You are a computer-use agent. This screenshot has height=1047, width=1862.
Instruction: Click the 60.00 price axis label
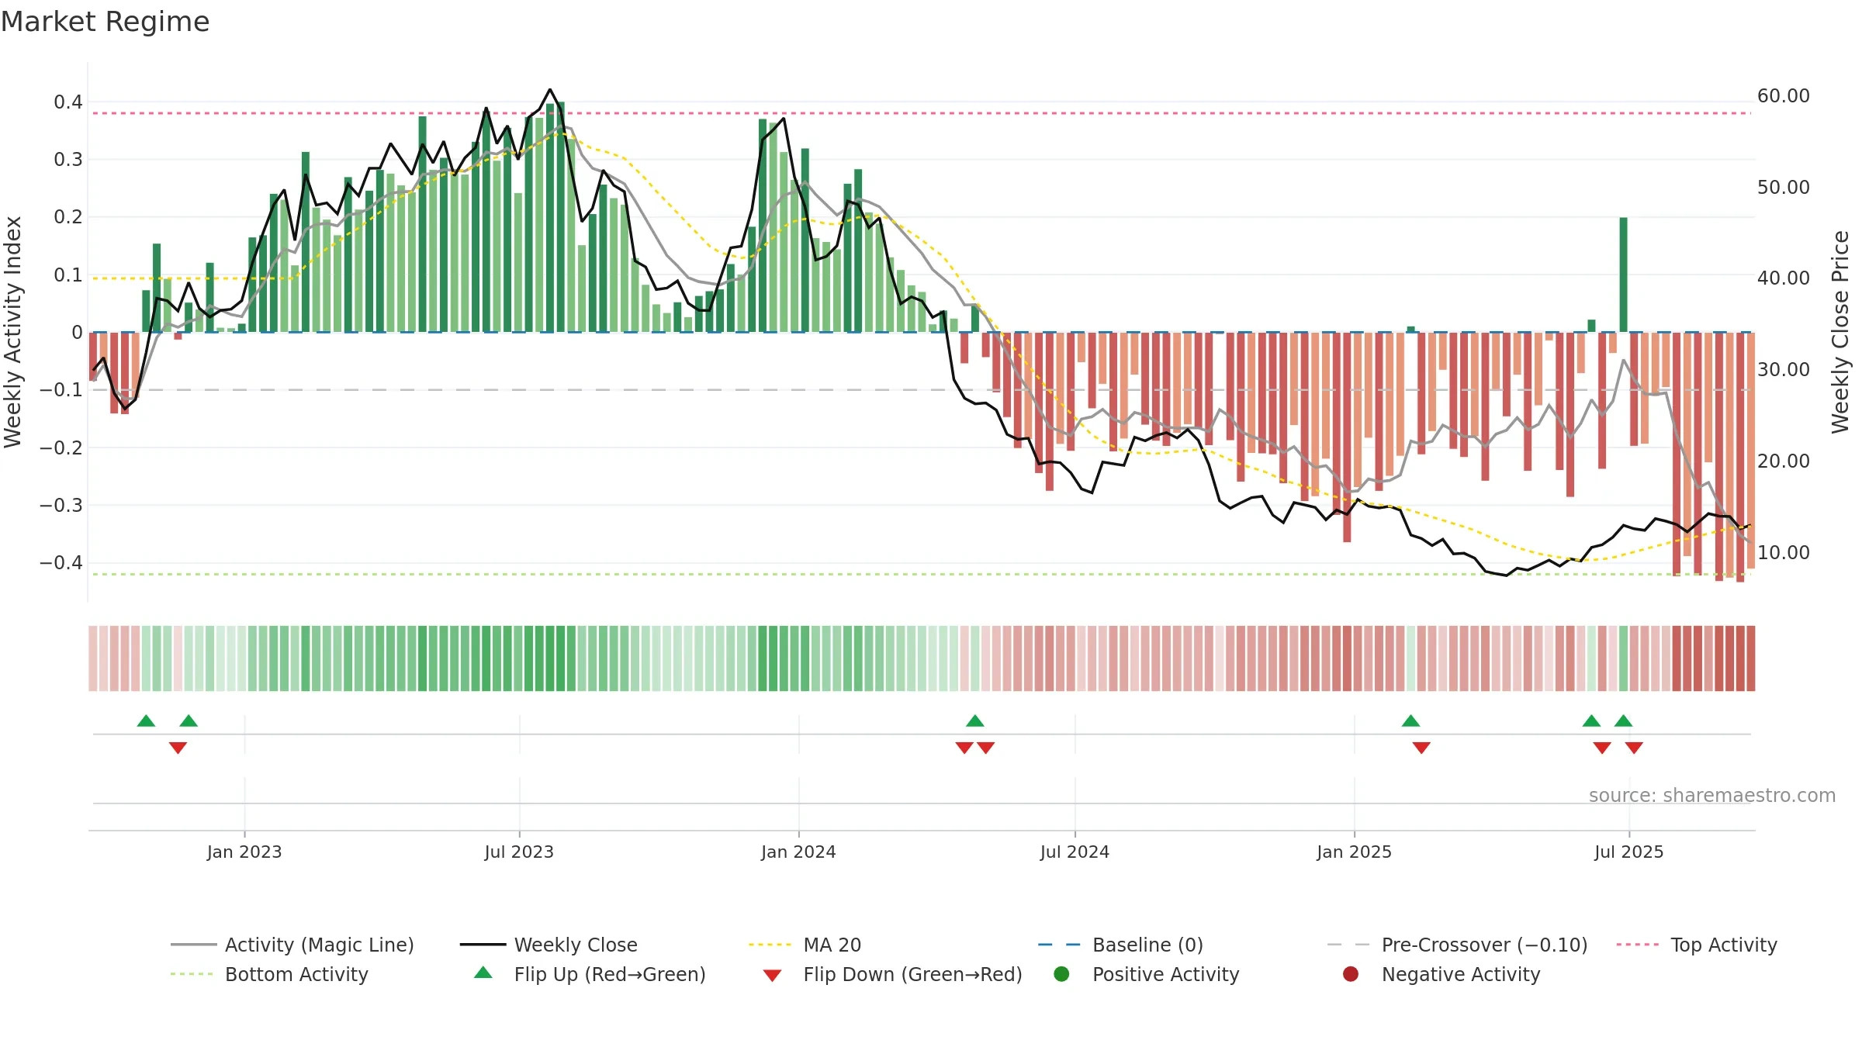pyautogui.click(x=1784, y=96)
